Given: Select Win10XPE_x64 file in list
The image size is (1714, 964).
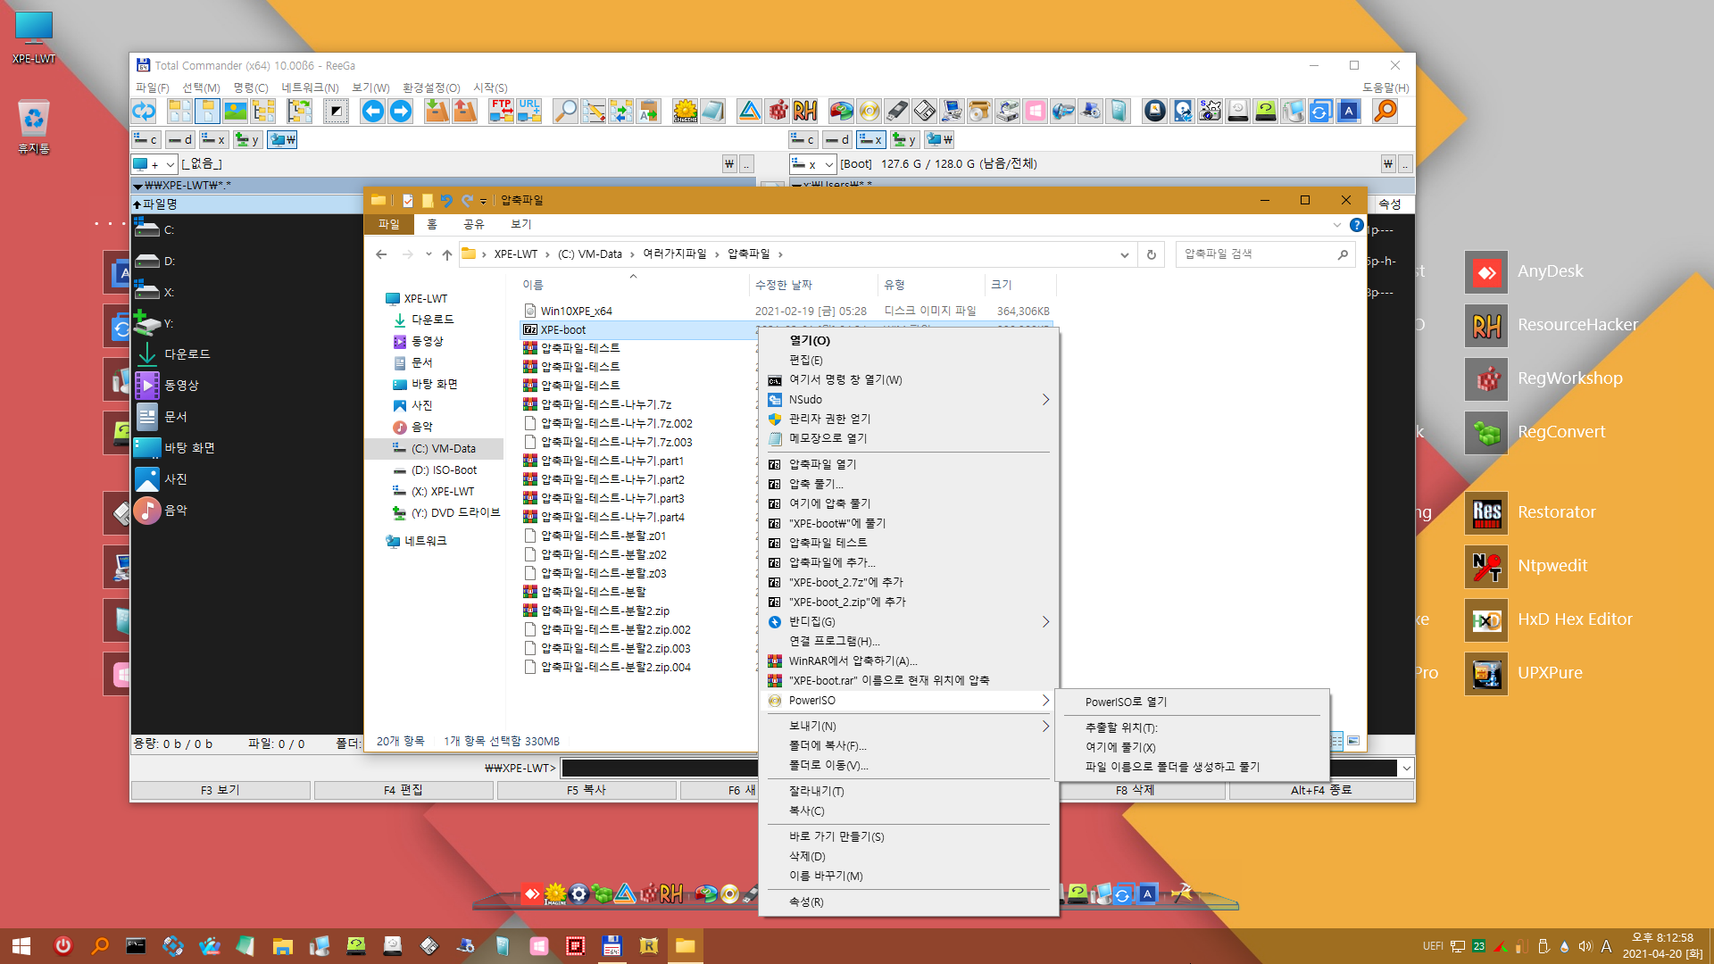Looking at the screenshot, I should pyautogui.click(x=576, y=311).
